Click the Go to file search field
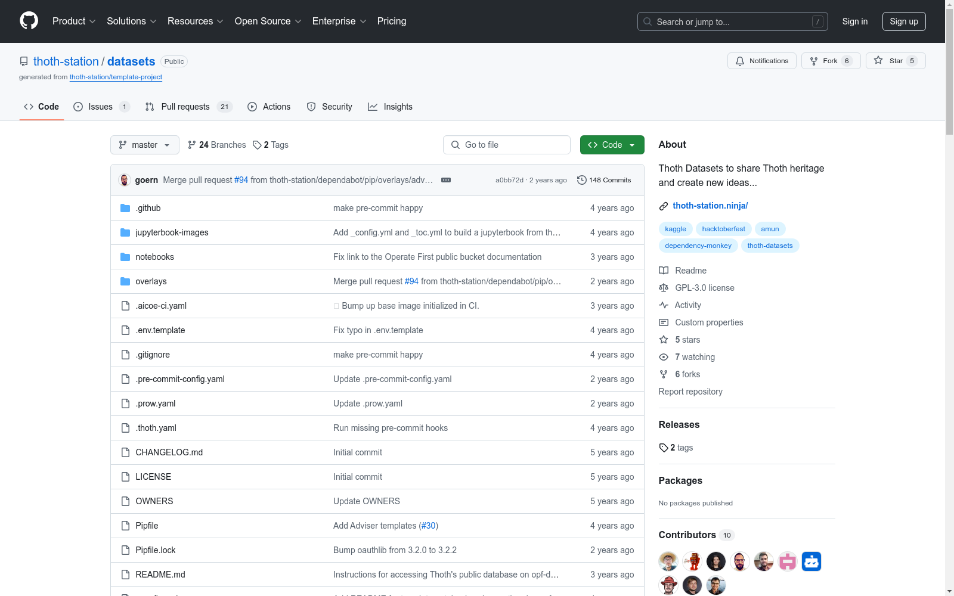954x596 pixels. (x=507, y=145)
